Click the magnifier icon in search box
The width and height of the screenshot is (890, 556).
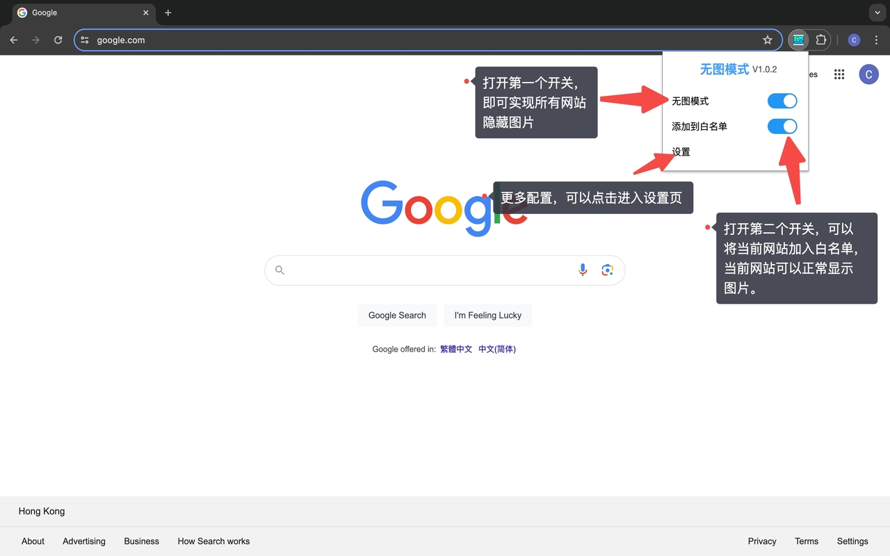(x=280, y=270)
